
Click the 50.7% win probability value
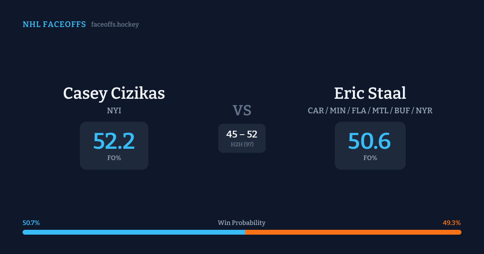[x=31, y=223]
